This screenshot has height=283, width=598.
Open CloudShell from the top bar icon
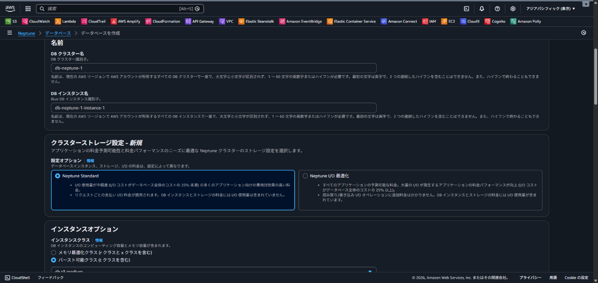(466, 9)
